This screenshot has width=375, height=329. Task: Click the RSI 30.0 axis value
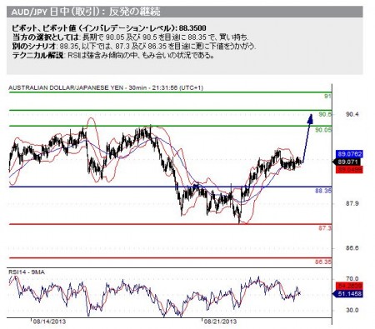coord(352,310)
